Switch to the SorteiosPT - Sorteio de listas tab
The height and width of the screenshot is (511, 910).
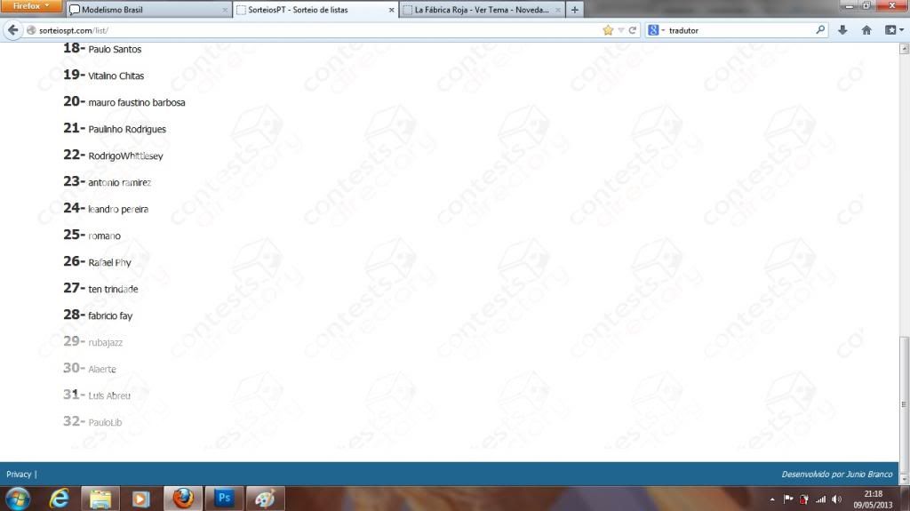pos(315,10)
